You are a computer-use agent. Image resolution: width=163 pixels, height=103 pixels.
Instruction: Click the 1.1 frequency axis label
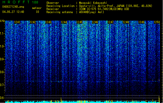[2, 33]
